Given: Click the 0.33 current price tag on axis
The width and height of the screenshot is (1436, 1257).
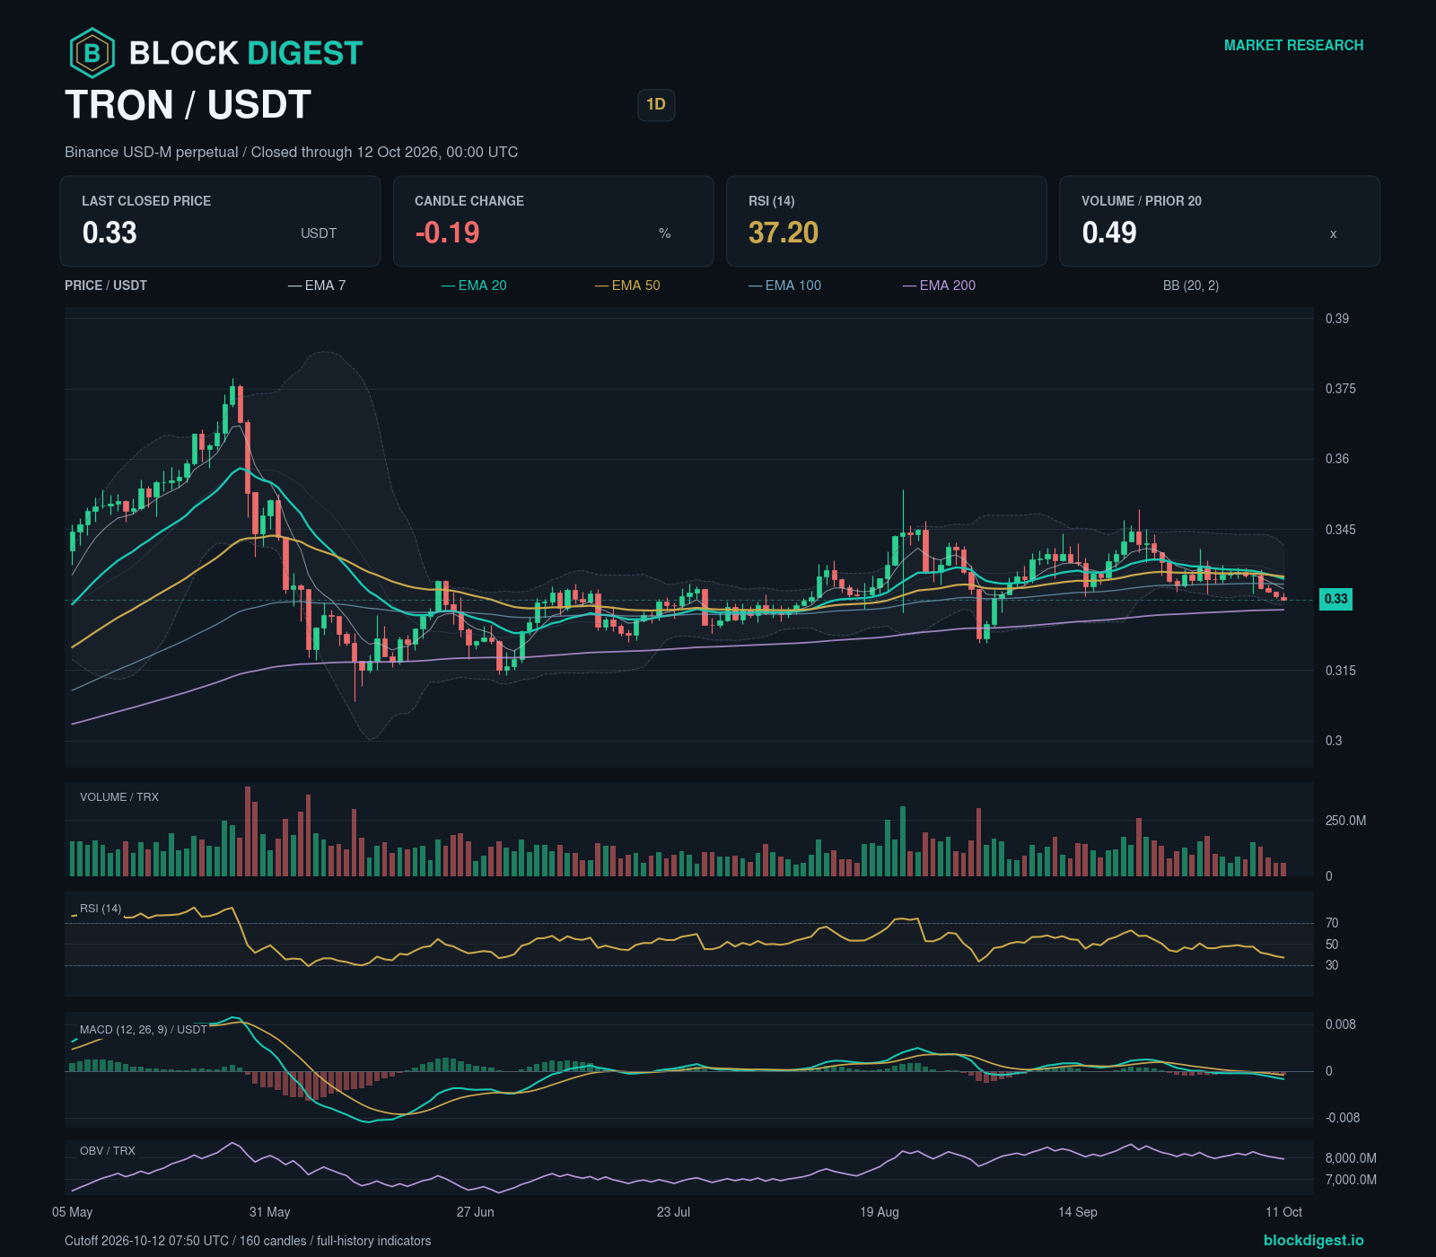Looking at the screenshot, I should pos(1335,599).
